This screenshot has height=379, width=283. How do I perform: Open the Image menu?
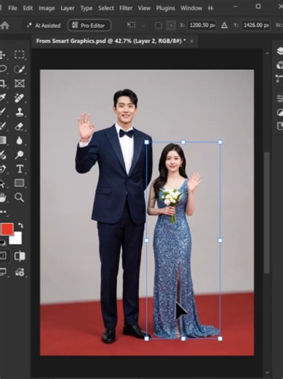coord(47,8)
